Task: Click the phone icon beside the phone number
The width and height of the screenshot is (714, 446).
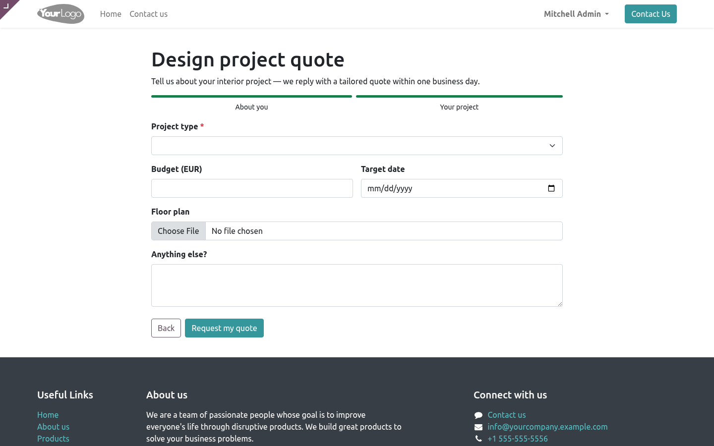Action: [478, 439]
